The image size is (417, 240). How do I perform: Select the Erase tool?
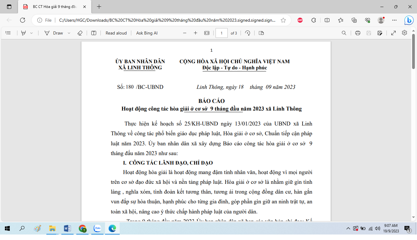pos(80,33)
